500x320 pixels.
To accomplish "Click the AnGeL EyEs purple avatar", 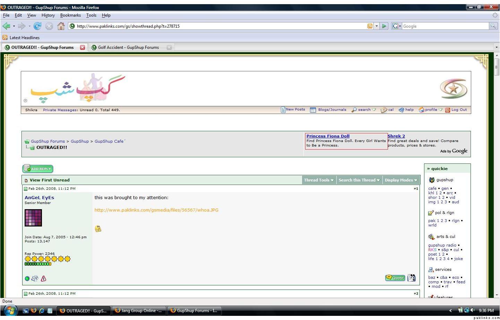I will pyautogui.click(x=33, y=218).
